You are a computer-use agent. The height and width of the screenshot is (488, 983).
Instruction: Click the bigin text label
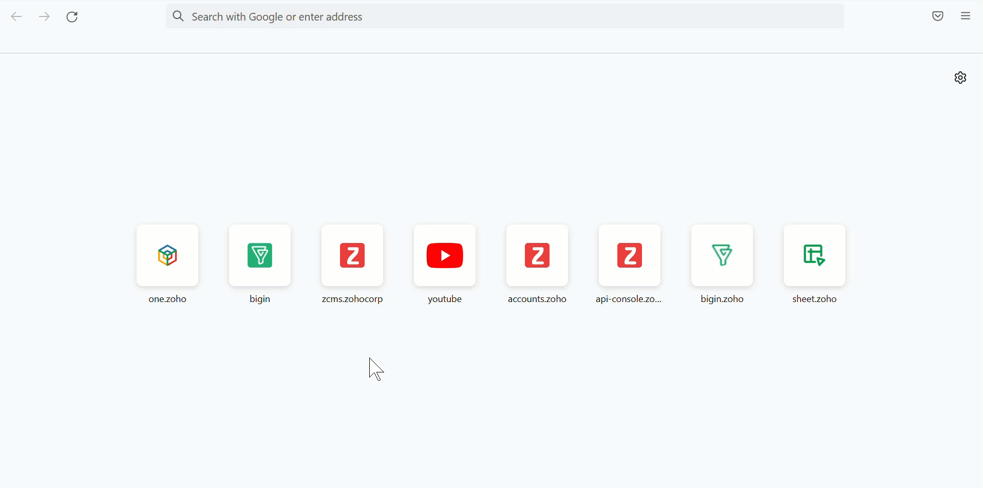point(260,299)
